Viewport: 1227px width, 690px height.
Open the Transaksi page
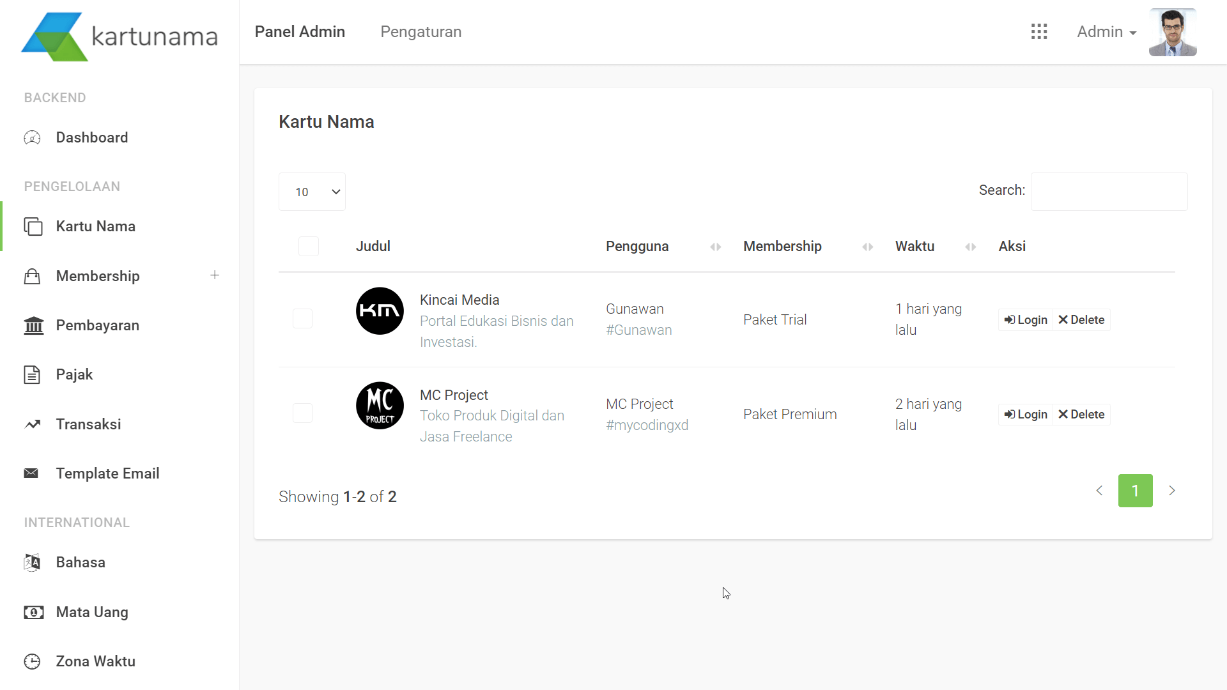click(x=88, y=424)
